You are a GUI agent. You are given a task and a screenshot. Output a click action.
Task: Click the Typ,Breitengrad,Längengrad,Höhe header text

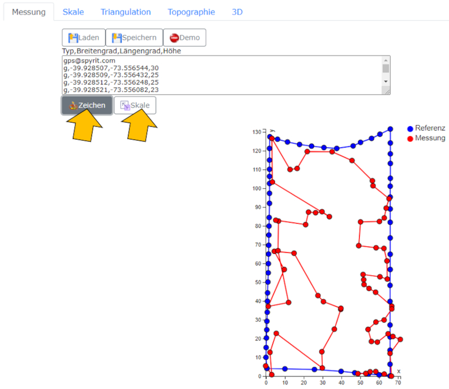click(x=121, y=51)
